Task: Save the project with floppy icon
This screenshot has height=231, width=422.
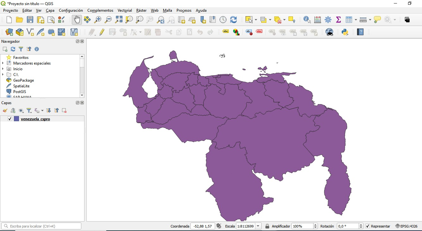Action: coord(30,20)
